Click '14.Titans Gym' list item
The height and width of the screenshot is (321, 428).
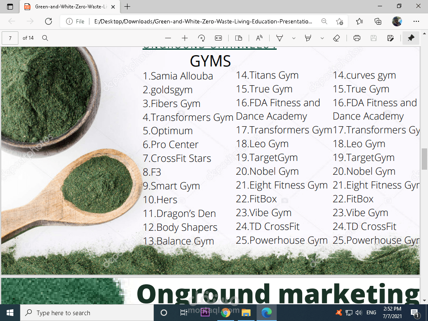(267, 75)
